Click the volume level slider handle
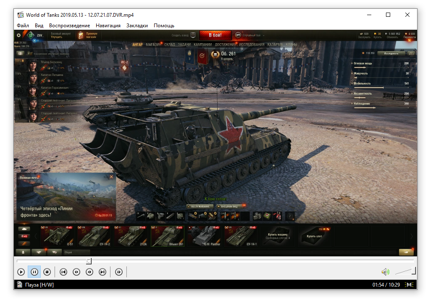The height and width of the screenshot is (300, 428). (414, 271)
